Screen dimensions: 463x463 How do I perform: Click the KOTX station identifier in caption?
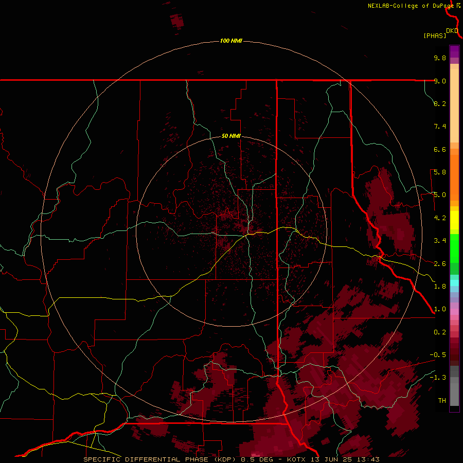click(297, 459)
